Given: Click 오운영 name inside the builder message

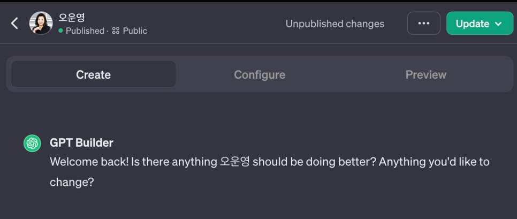Looking at the screenshot, I should pyautogui.click(x=234, y=162).
